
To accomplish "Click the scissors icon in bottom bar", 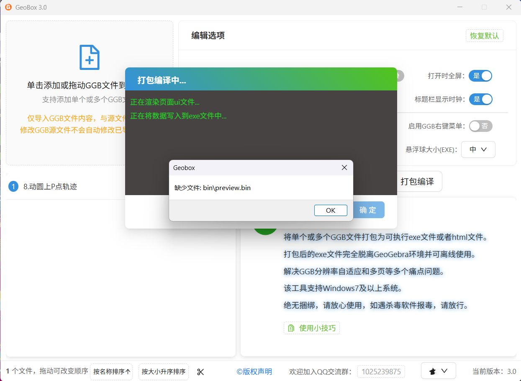I will pyautogui.click(x=200, y=372).
